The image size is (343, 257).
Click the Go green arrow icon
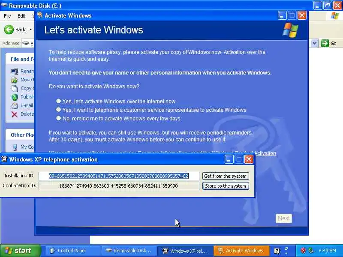coord(325,43)
